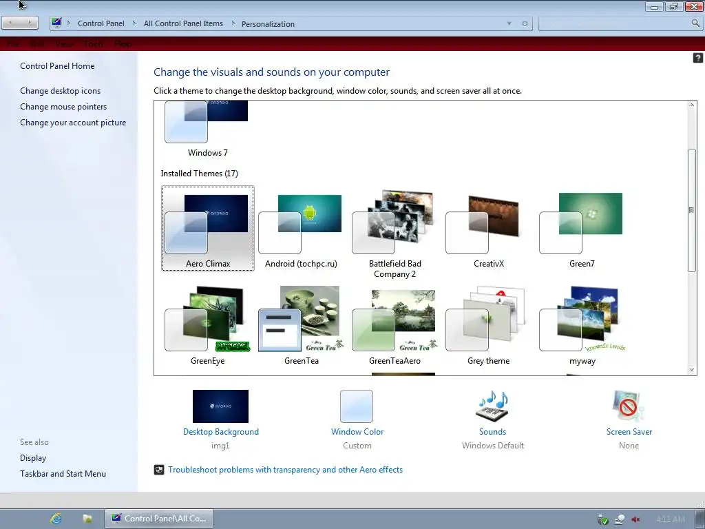Click the muted volume tray icon
This screenshot has height=529, width=705.
click(x=635, y=519)
